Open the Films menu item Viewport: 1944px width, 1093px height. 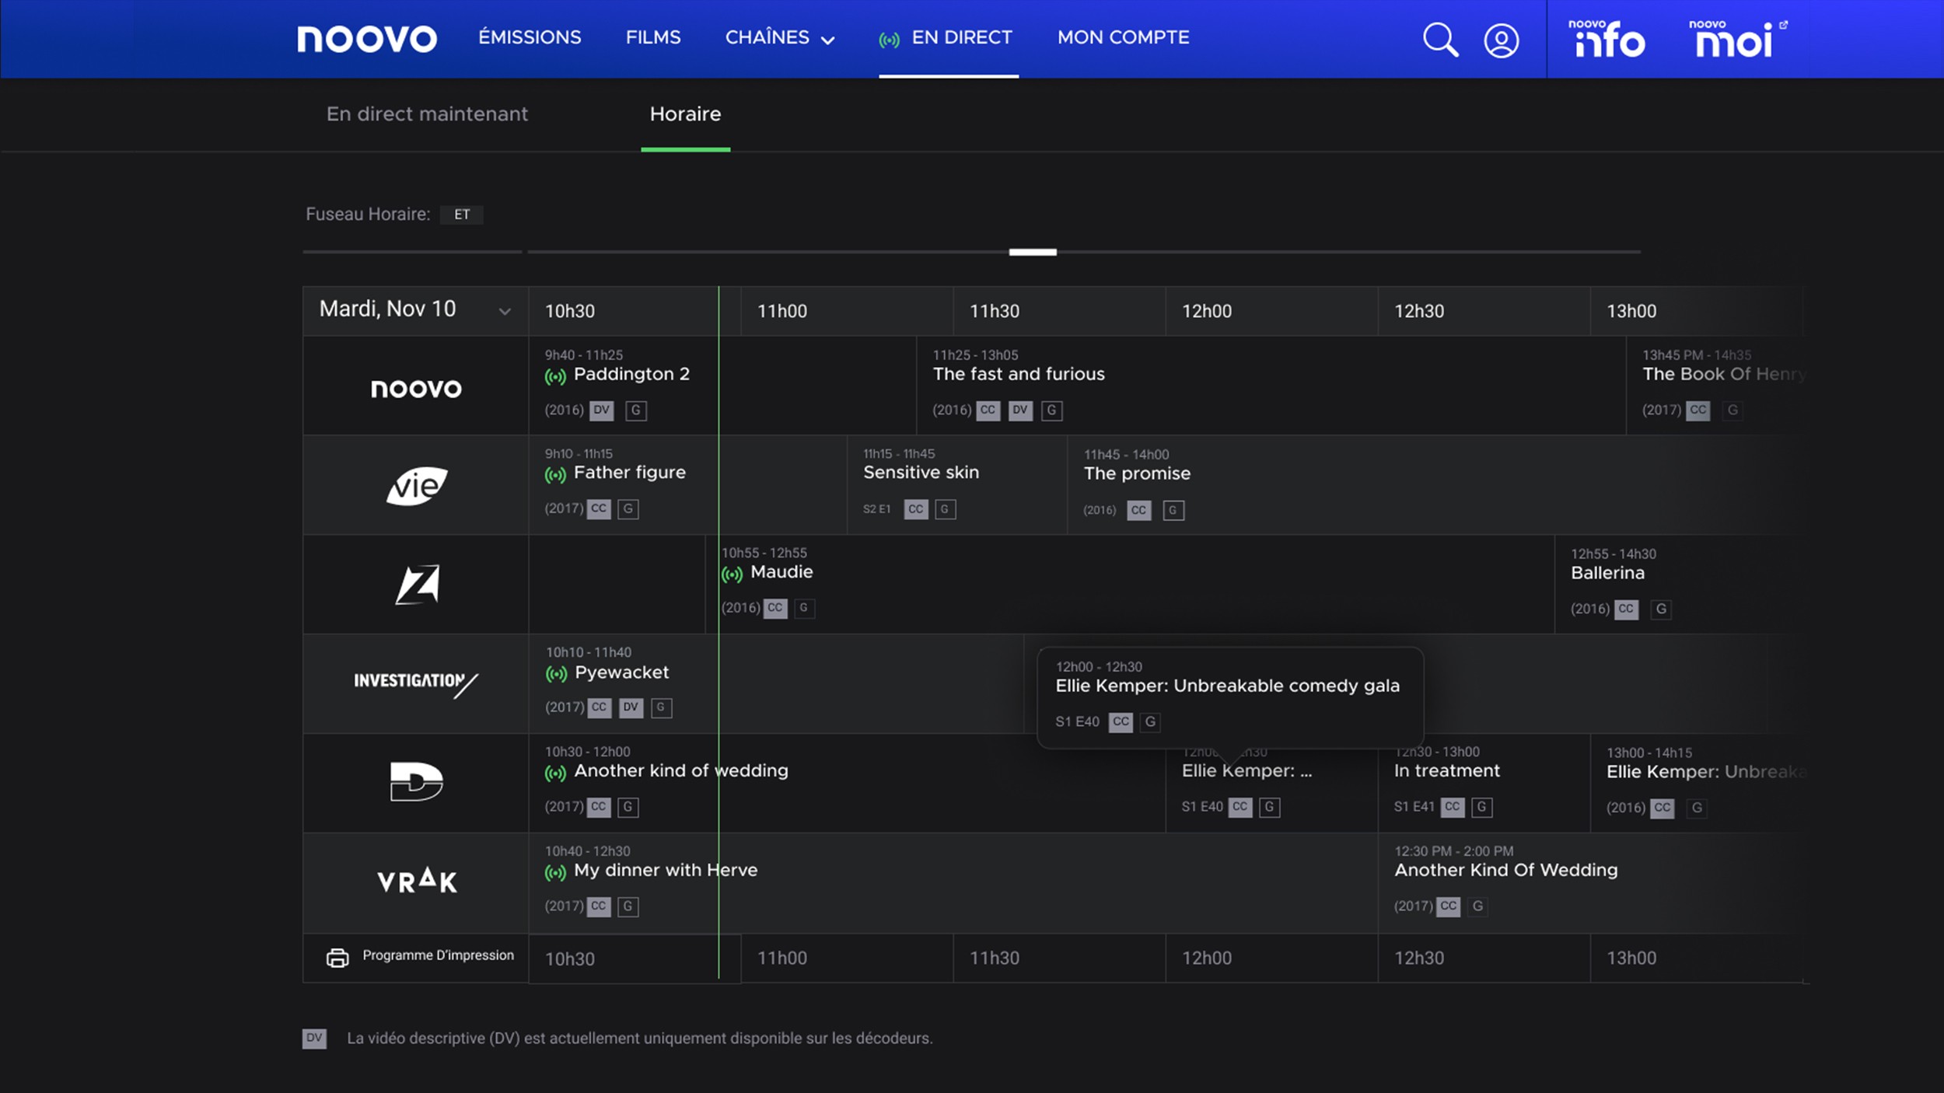coord(653,37)
